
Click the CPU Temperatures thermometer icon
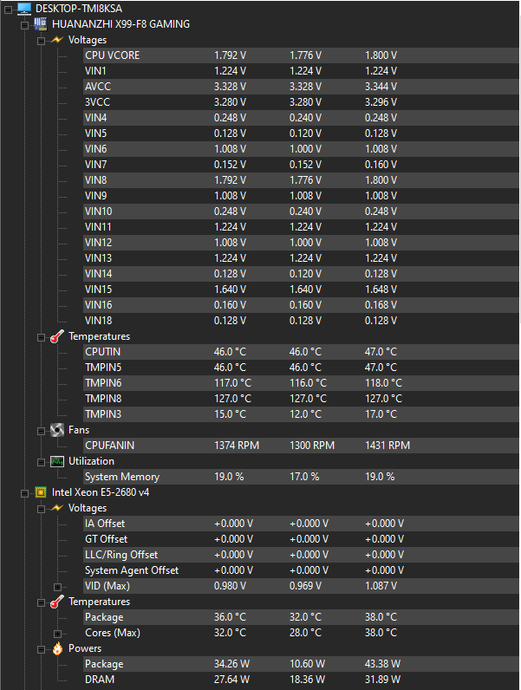click(57, 602)
